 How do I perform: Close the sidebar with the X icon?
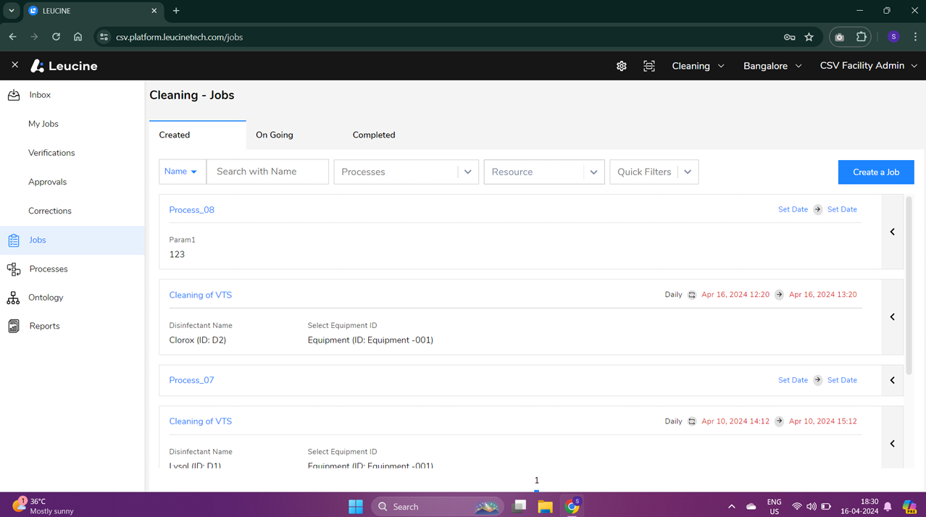(14, 65)
